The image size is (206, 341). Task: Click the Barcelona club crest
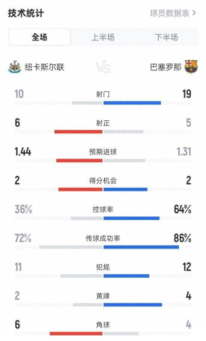click(x=191, y=67)
